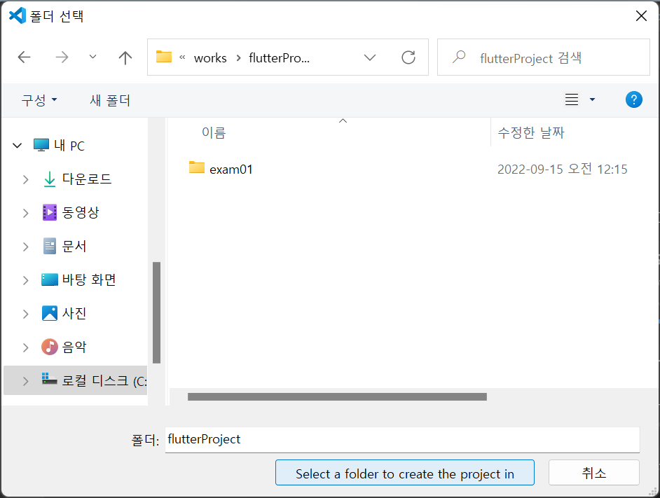Create a new folder with 새 폴더
This screenshot has height=498, width=660.
coord(110,100)
